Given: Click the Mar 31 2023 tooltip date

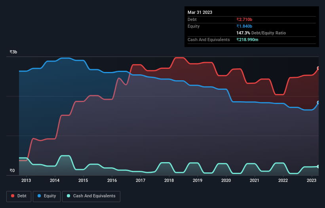Looking at the screenshot, I should pos(200,12).
